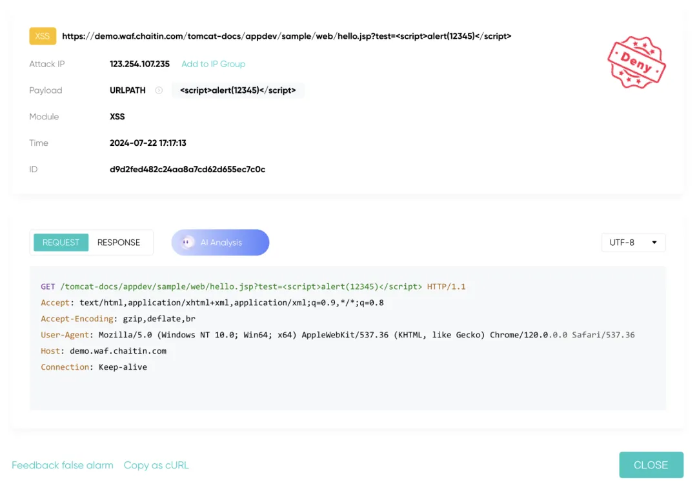Click the attacked URL at the top
Screen dimensions: 697x491
click(x=287, y=36)
